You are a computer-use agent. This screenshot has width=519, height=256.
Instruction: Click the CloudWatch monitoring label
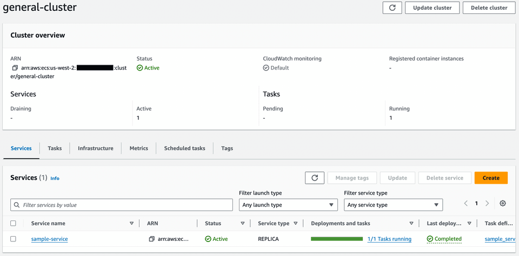pos(292,58)
